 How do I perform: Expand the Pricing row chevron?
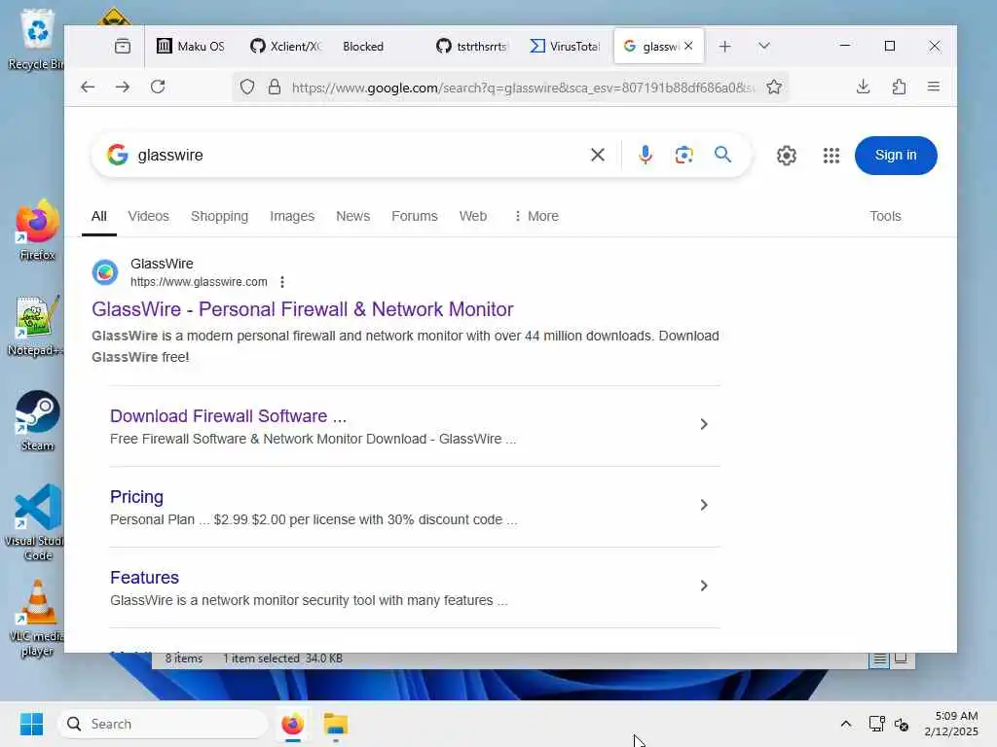704,505
